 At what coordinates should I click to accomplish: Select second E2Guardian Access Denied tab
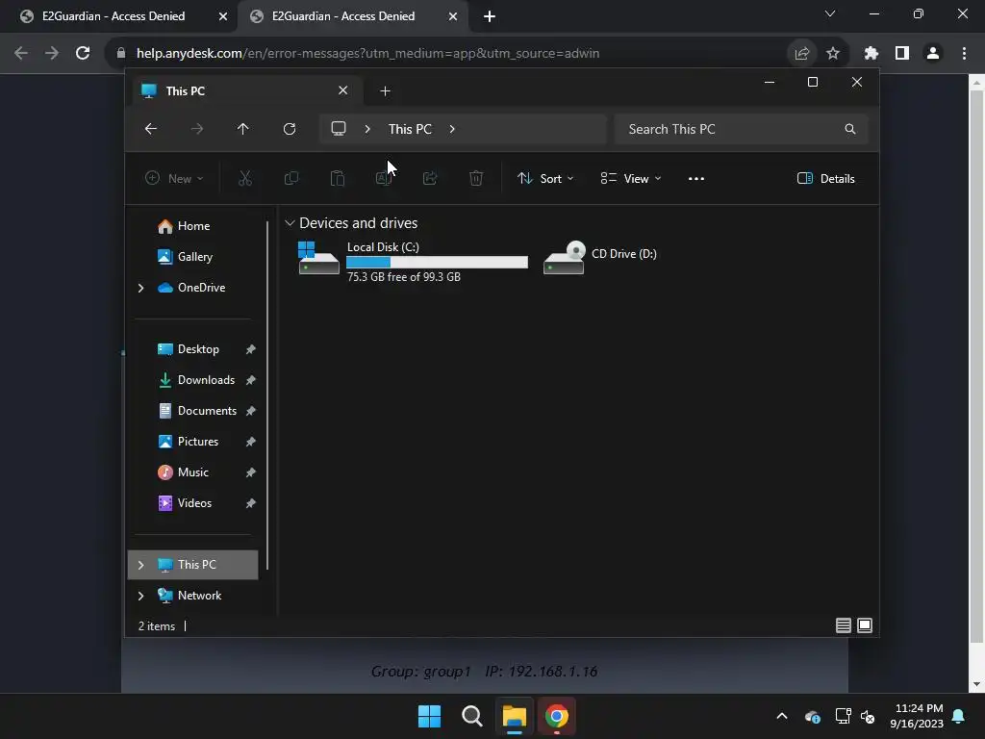click(343, 16)
